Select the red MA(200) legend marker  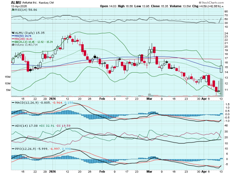(13, 38)
